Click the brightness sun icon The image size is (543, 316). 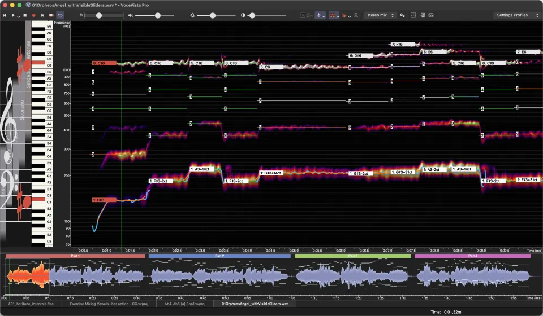coord(192,15)
